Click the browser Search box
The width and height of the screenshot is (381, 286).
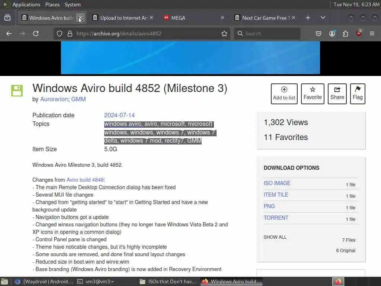[267, 34]
